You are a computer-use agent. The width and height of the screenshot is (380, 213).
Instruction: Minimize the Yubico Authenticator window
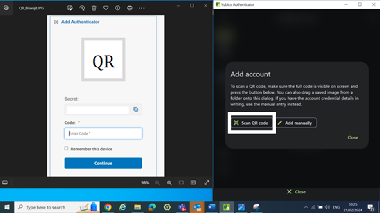pos(346,4)
